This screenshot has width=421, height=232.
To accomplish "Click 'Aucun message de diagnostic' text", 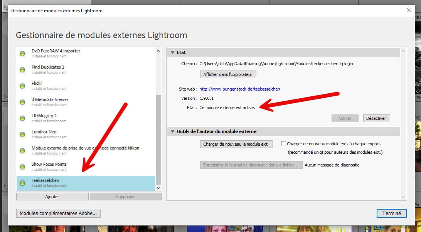I will coord(332,165).
